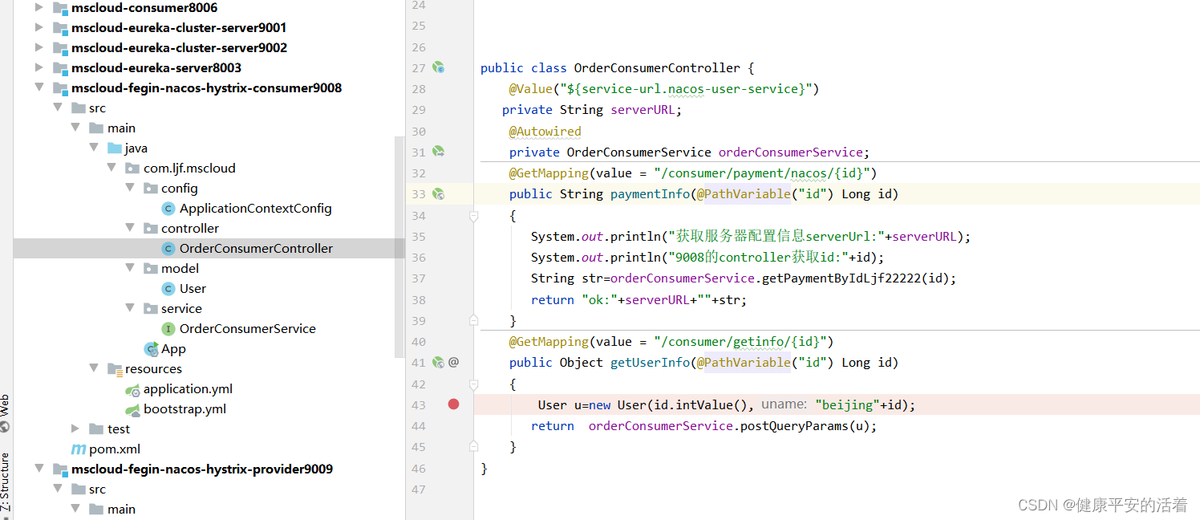Click the App class icon
Image resolution: width=1200 pixels, height=520 pixels.
(x=151, y=348)
